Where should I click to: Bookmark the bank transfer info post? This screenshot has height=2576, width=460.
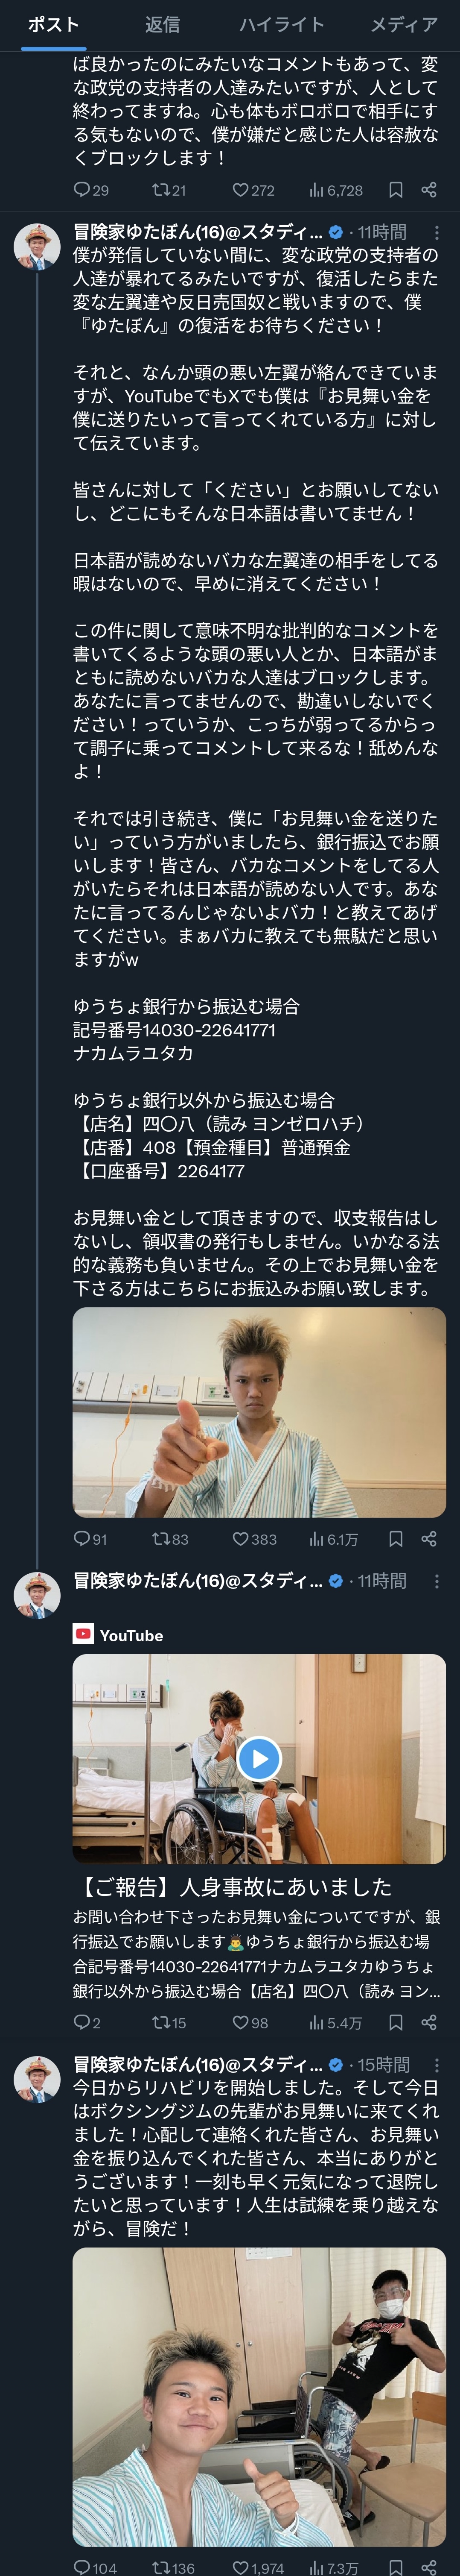[395, 1539]
